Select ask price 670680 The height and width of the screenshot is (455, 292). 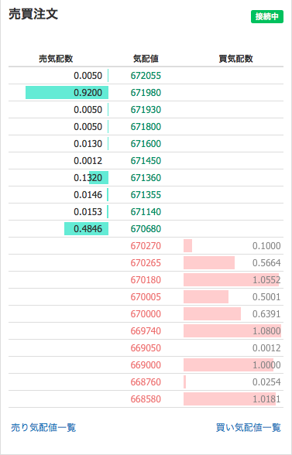pos(146,229)
